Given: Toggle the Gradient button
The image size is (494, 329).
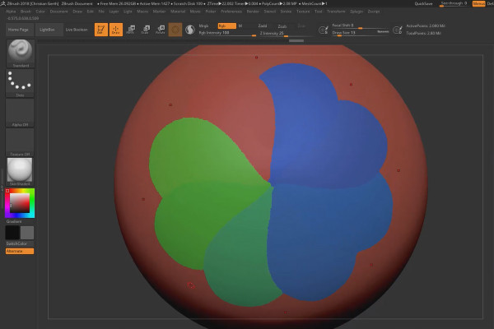Looking at the screenshot, I should (x=14, y=221).
